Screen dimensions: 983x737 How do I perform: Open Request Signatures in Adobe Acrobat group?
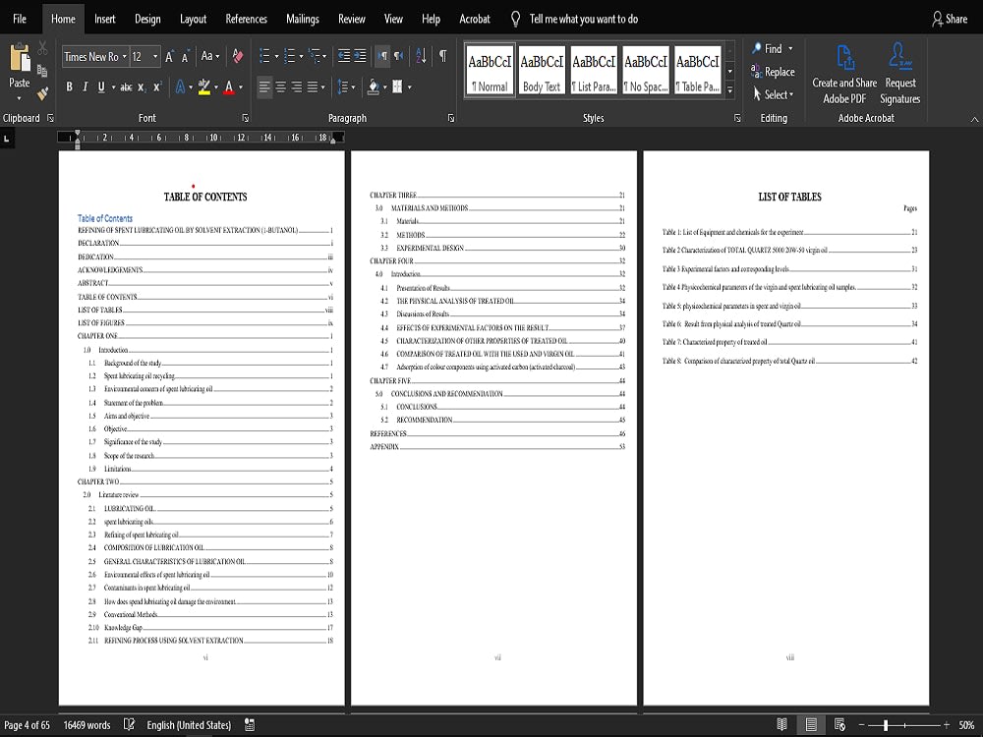(x=899, y=69)
